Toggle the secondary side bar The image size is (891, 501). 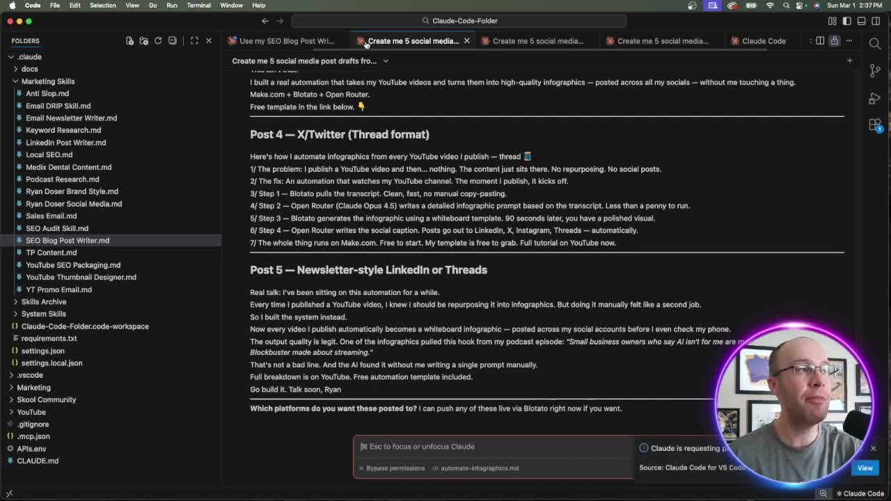point(876,21)
